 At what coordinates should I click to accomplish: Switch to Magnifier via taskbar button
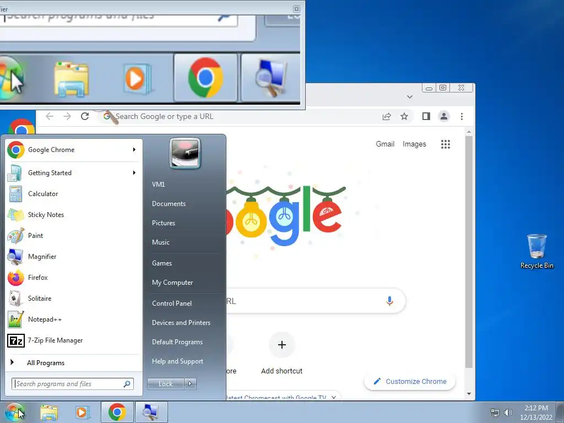coord(151,412)
